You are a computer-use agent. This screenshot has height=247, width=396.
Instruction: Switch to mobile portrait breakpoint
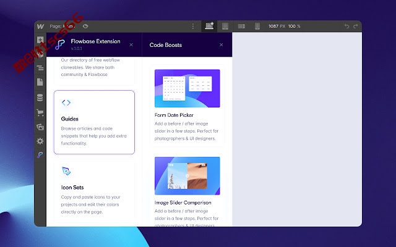pos(257,26)
